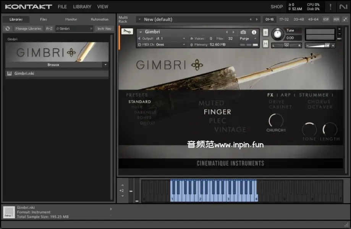The width and height of the screenshot is (351, 229).
Task: Open the SHOP
Action: click(x=277, y=7)
